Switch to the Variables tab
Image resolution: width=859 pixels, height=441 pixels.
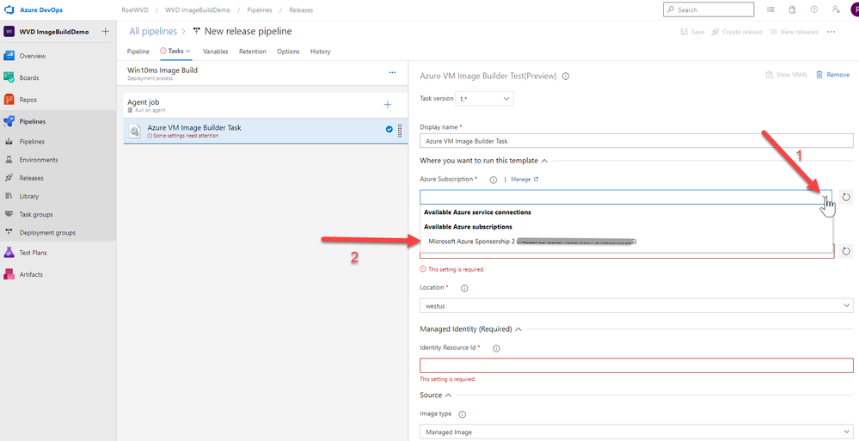click(215, 52)
